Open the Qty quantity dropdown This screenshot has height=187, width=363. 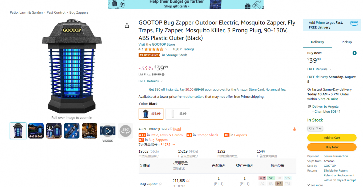click(x=315, y=128)
